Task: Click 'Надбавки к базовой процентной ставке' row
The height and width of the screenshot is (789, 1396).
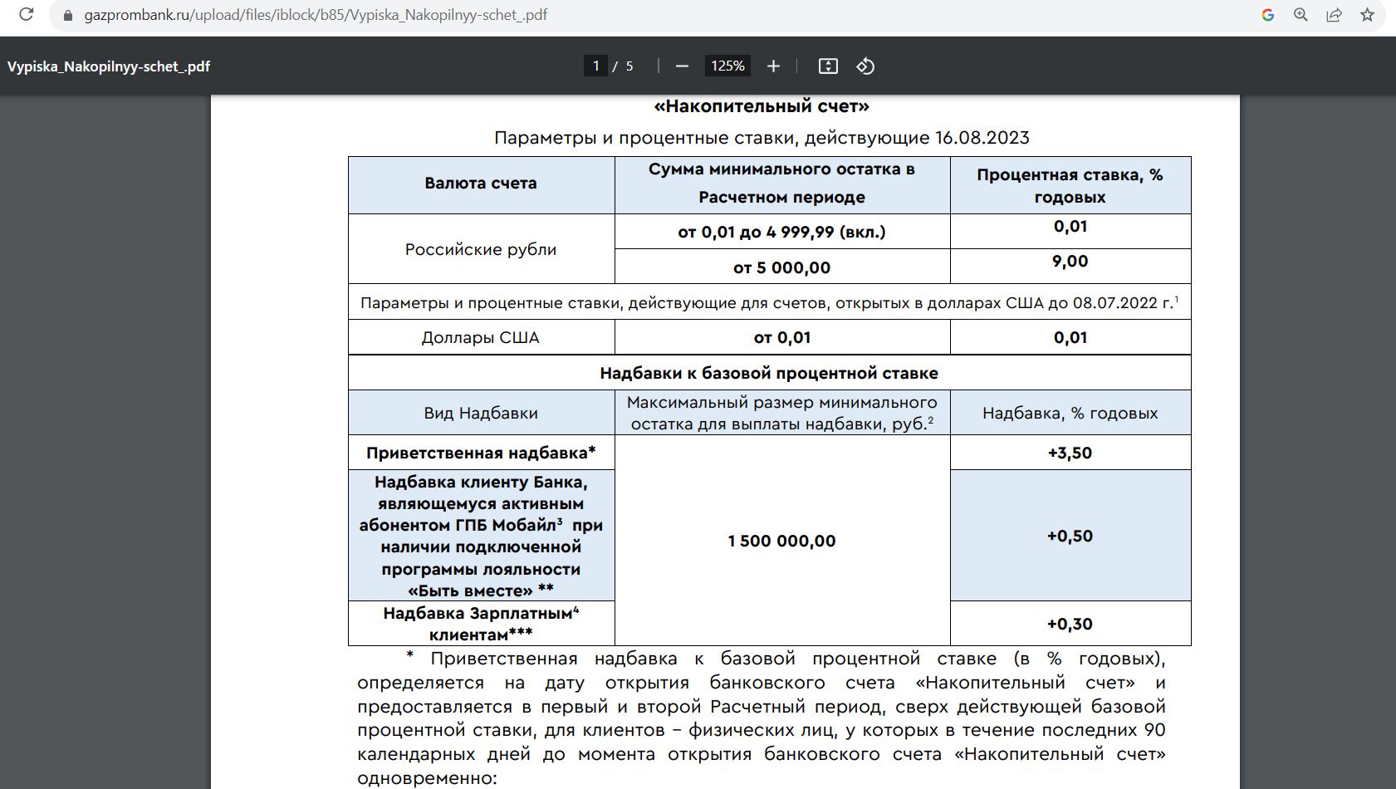Action: (769, 373)
